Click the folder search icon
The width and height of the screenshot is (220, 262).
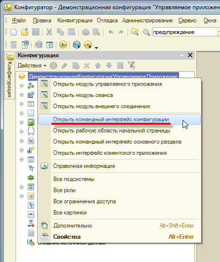click(x=135, y=32)
